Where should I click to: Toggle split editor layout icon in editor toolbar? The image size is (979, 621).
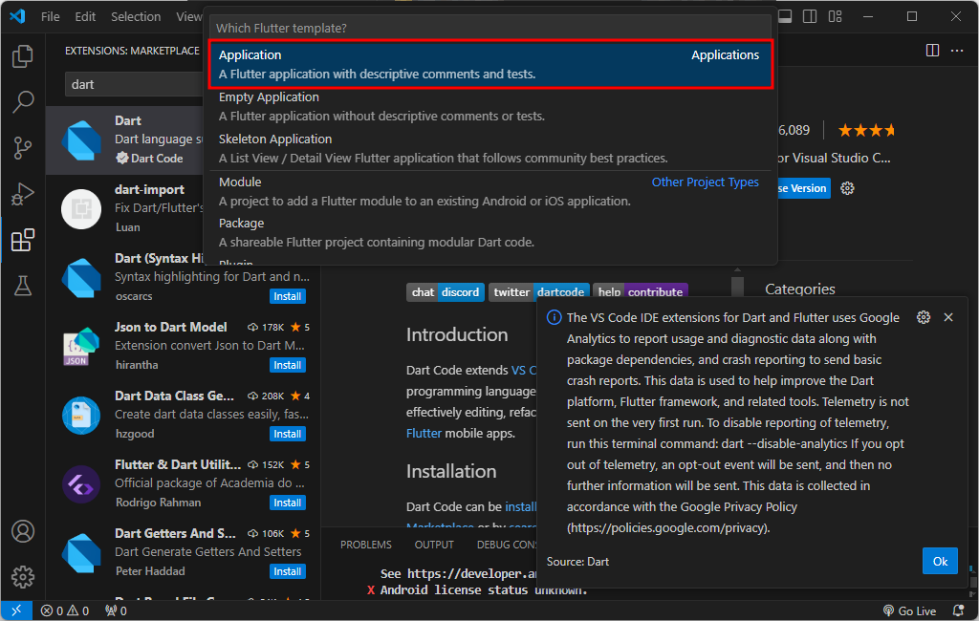point(932,51)
